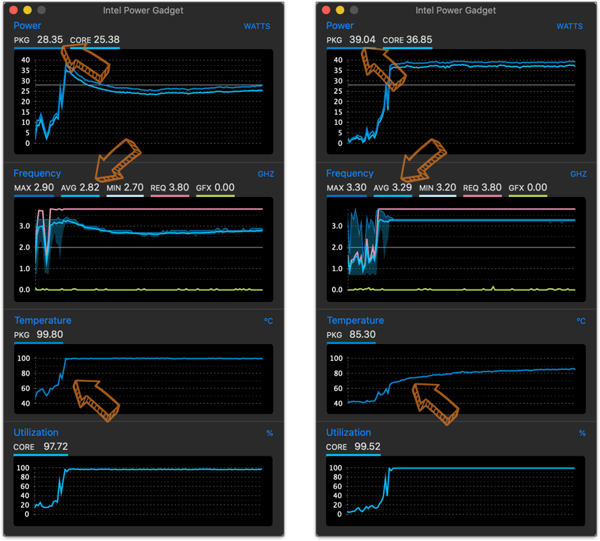Viewport: 600px width, 541px height.
Task: Click MAX frequency value 2.90
Action: 44,188
